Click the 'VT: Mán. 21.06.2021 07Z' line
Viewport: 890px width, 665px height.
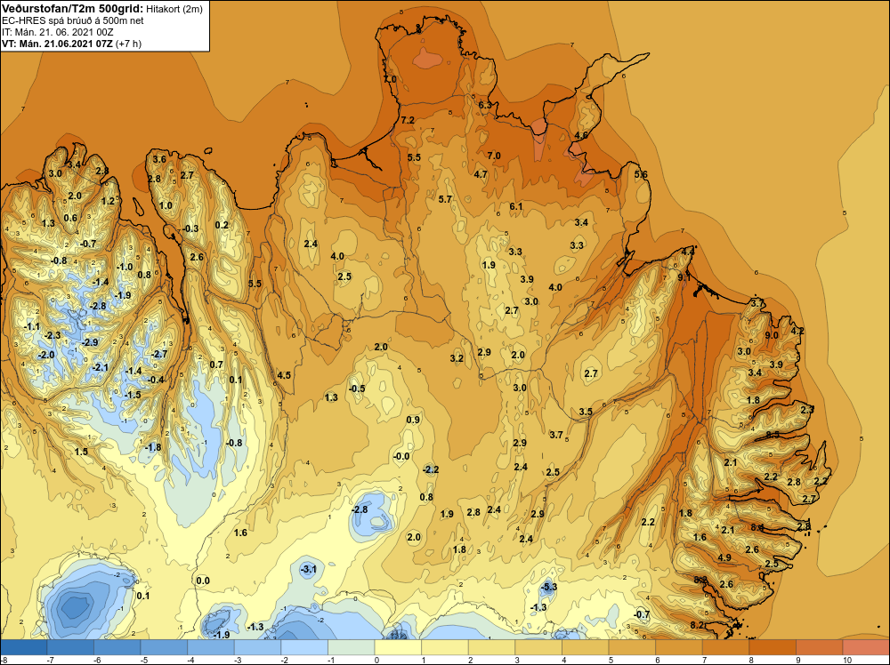(x=57, y=44)
